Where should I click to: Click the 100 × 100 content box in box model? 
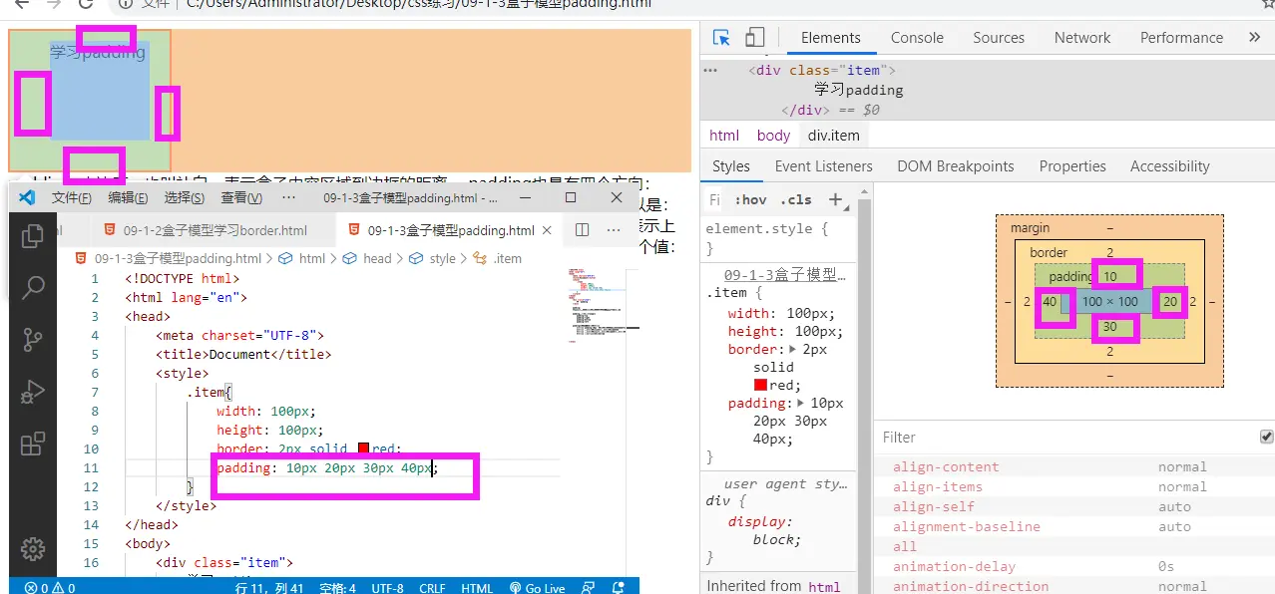tap(1109, 302)
